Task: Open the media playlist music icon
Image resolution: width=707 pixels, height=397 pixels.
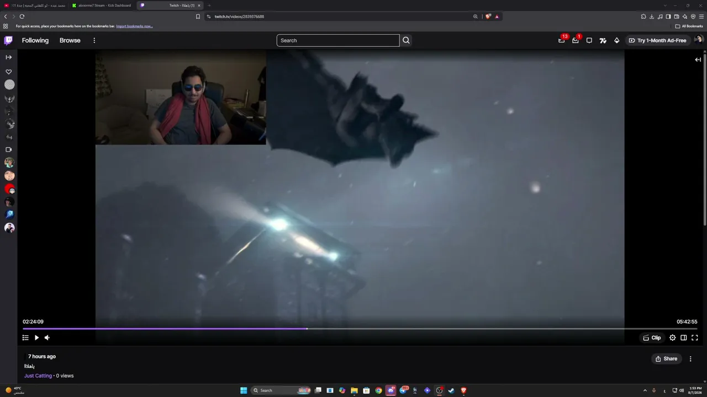Action: tap(660, 17)
